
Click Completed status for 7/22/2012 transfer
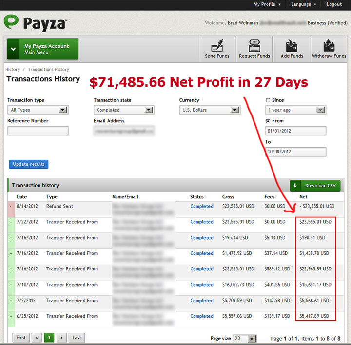(202, 222)
